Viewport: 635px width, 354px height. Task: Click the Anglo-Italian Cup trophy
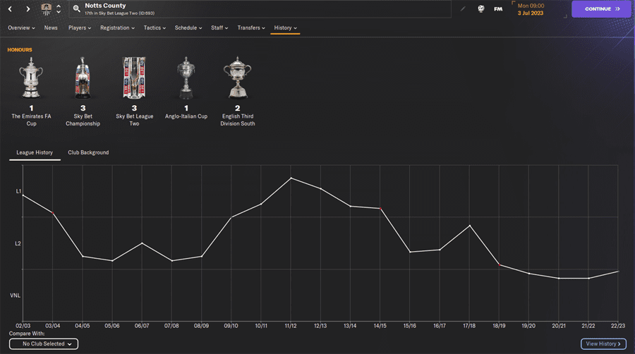186,78
